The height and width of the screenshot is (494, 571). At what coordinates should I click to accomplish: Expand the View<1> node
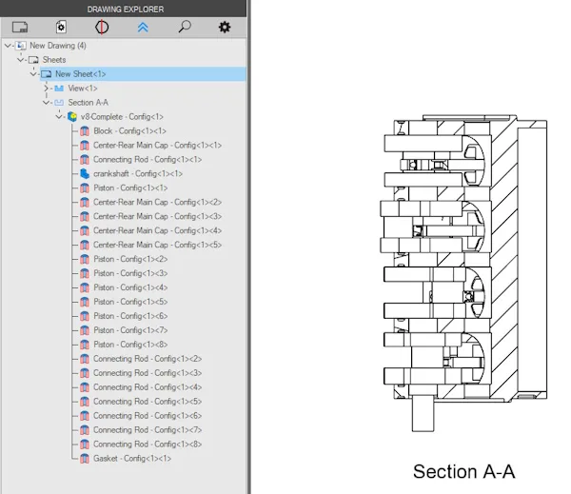[x=47, y=89]
